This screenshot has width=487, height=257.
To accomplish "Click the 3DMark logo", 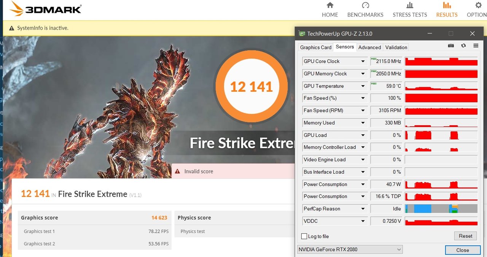I will coord(46,9).
